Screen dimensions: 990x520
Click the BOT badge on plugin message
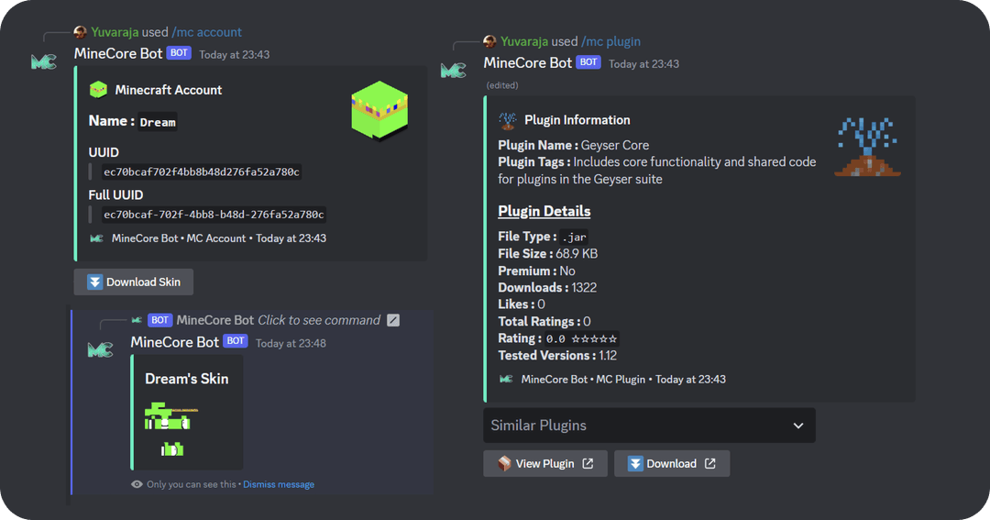[588, 62]
